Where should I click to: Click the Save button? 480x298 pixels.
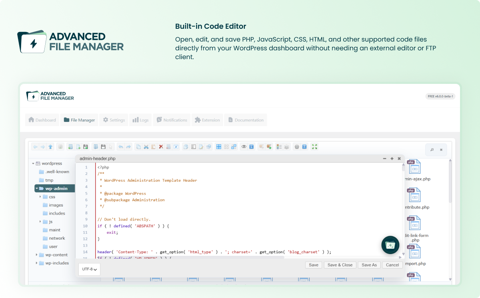click(x=314, y=265)
